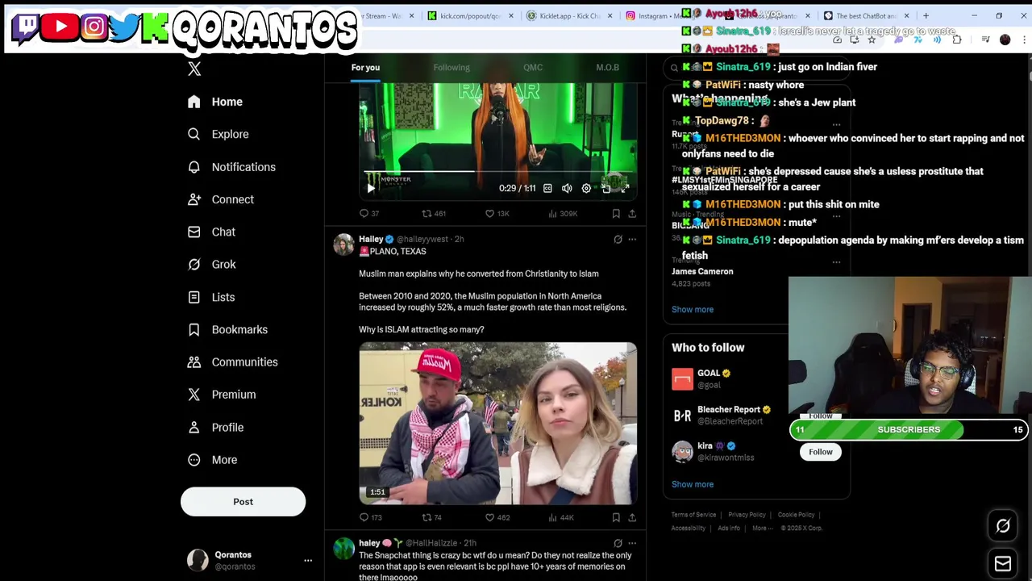This screenshot has width=1032, height=581.
Task: Repost Hailey's post with 74 reposts
Action: point(431,517)
